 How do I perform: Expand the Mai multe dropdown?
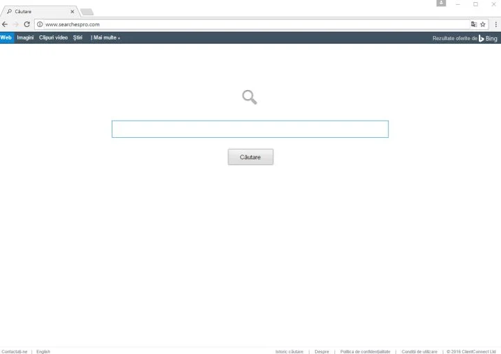[106, 37]
